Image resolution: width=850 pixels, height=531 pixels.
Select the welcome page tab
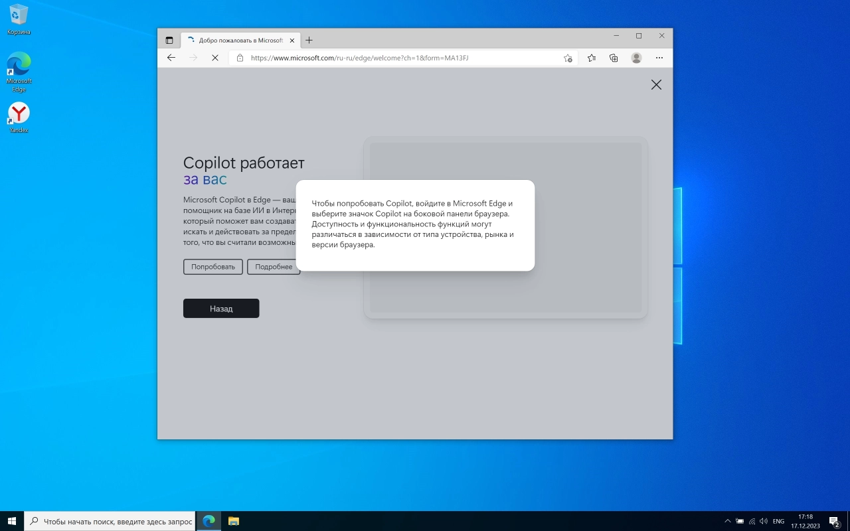tap(241, 40)
